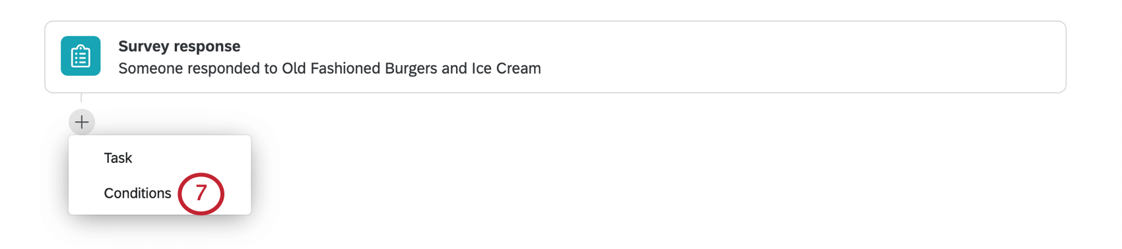Click the word 'Conditions' beside the red circle
This screenshot has height=249, width=1122.
pos(137,193)
